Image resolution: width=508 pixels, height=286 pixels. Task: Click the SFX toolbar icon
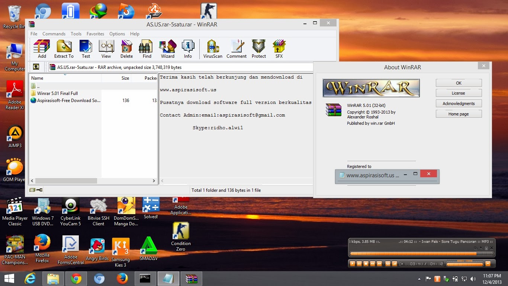coord(279,49)
